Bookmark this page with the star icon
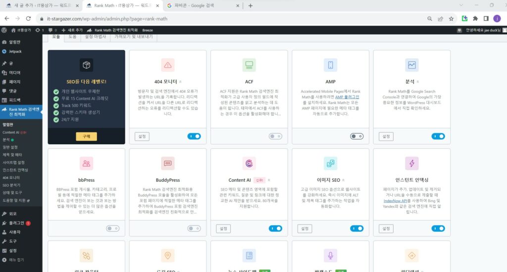This screenshot has height=272, width=507. (451, 19)
